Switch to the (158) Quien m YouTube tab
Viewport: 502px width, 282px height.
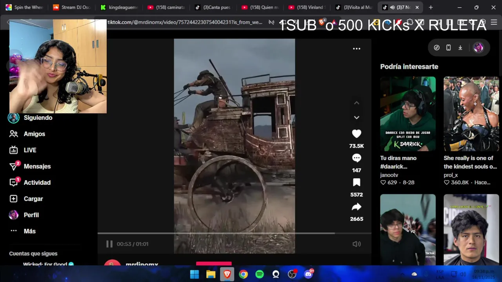(260, 7)
